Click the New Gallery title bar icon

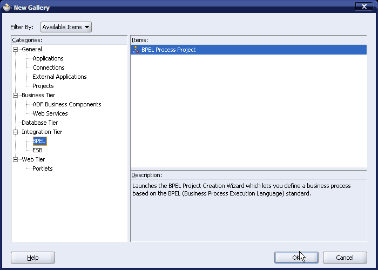[8, 7]
